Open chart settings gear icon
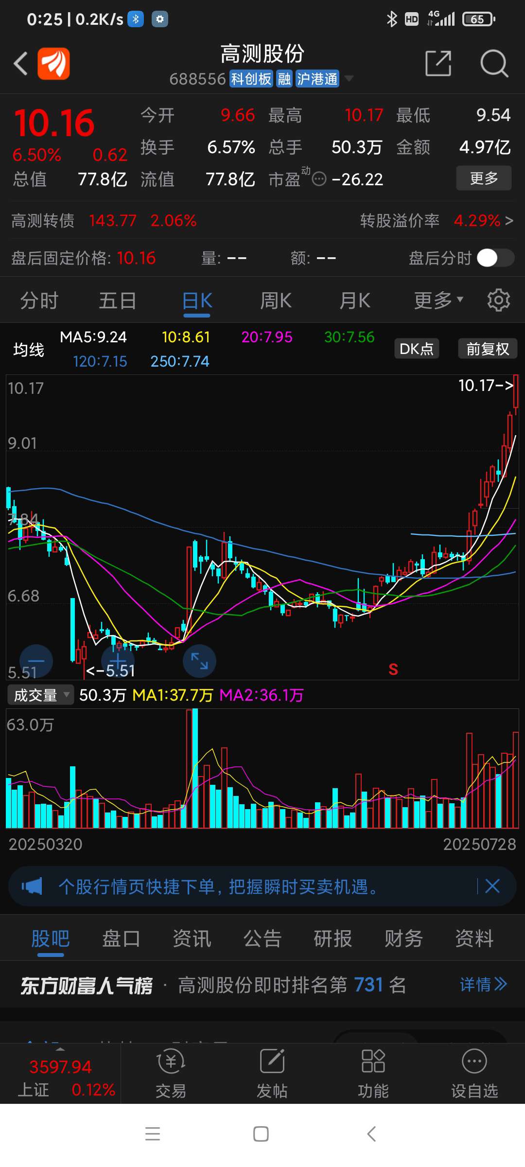The width and height of the screenshot is (525, 1167). tap(498, 301)
